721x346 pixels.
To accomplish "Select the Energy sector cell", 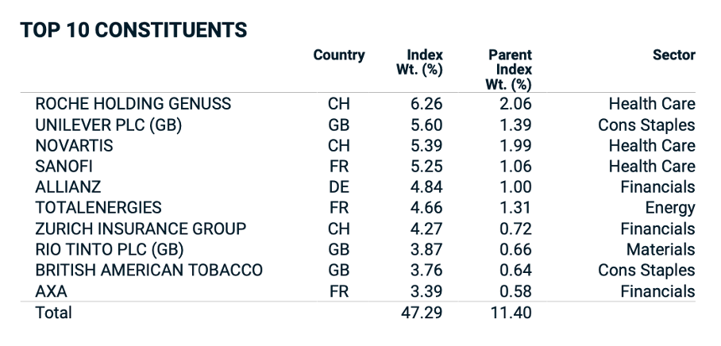I will click(670, 209).
